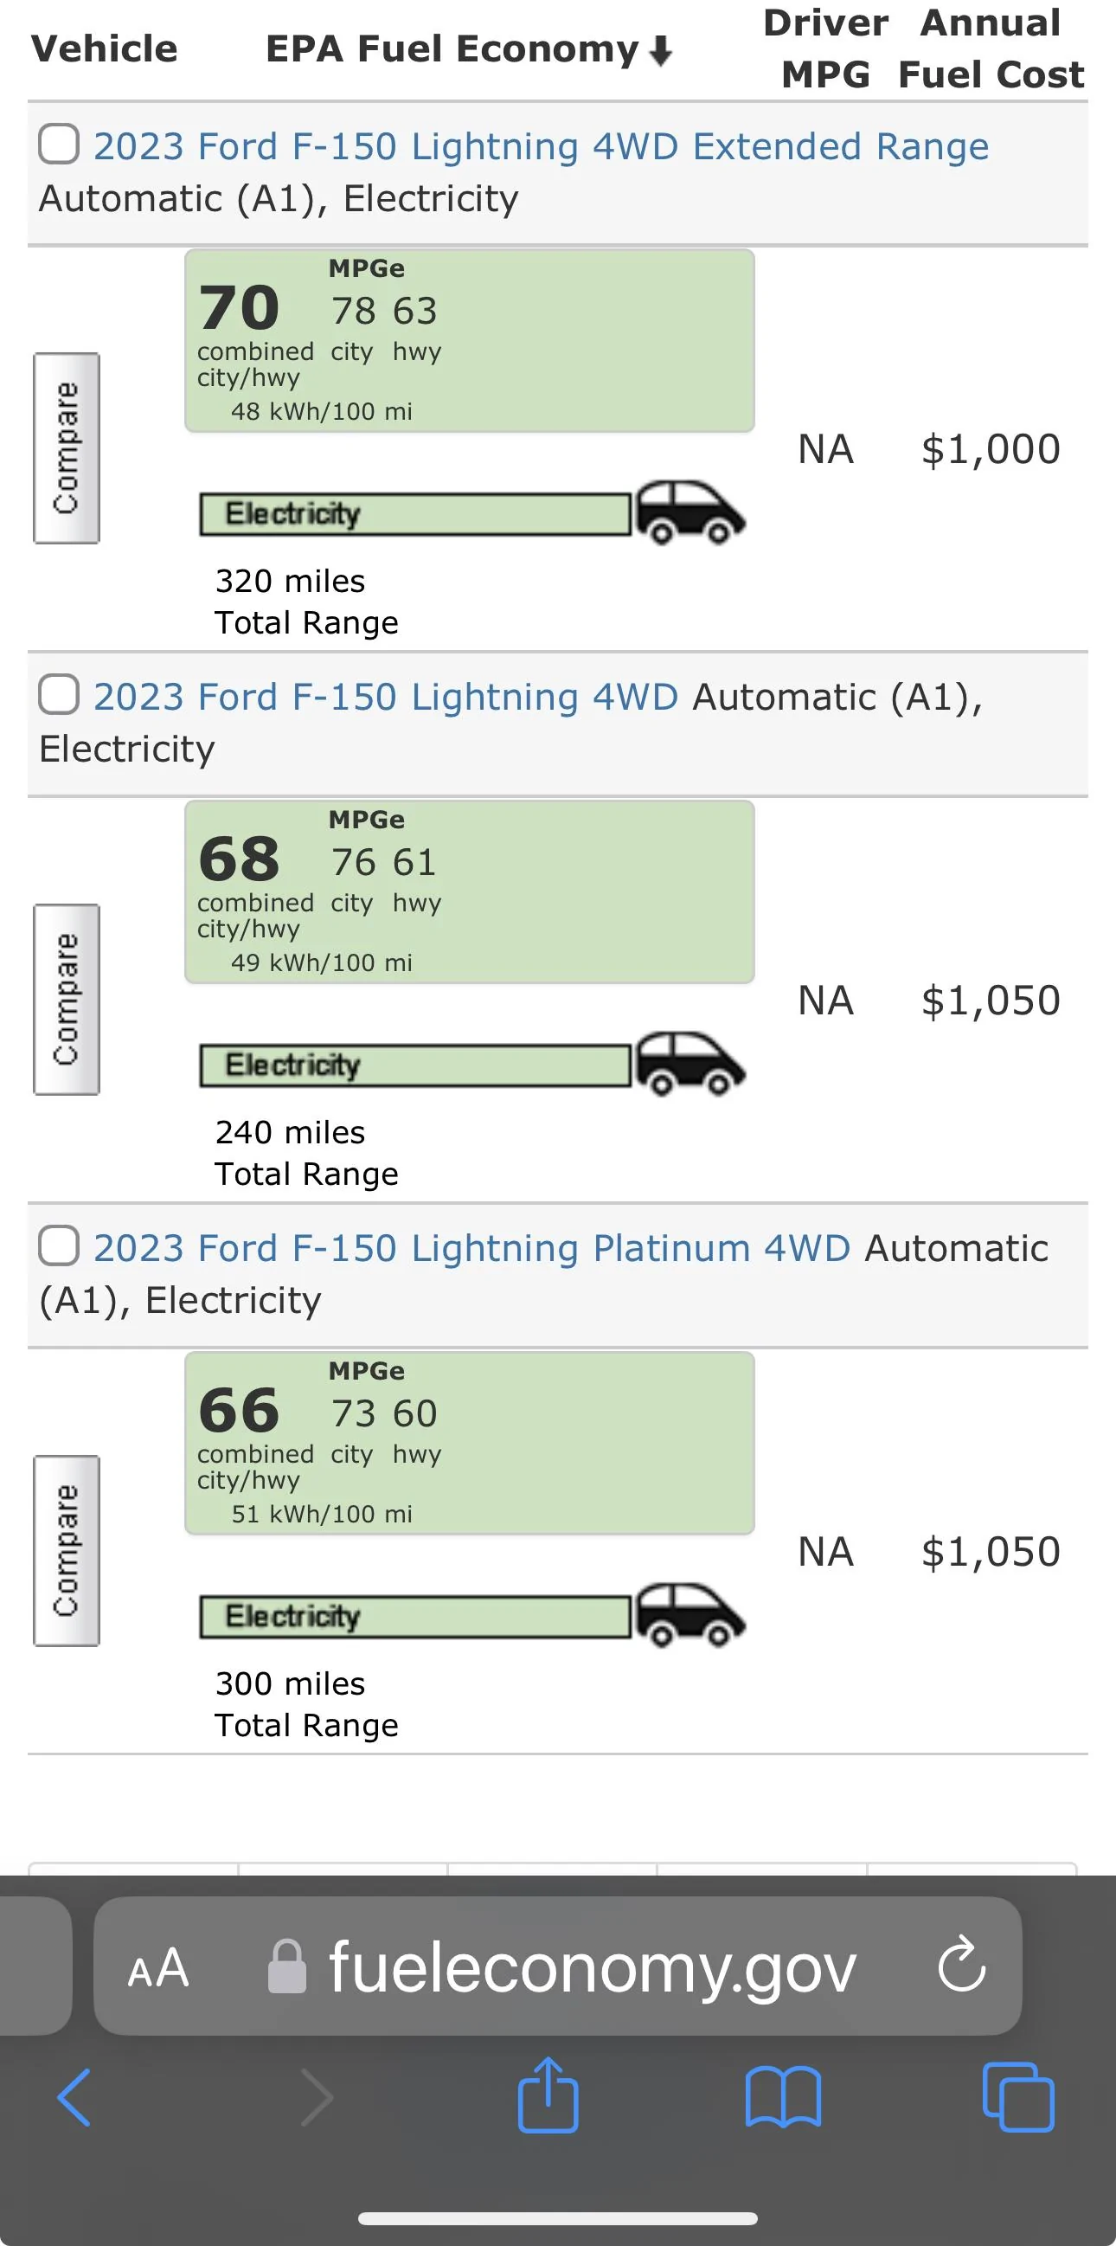Click the 300-mile Electricity range bar

(414, 1617)
